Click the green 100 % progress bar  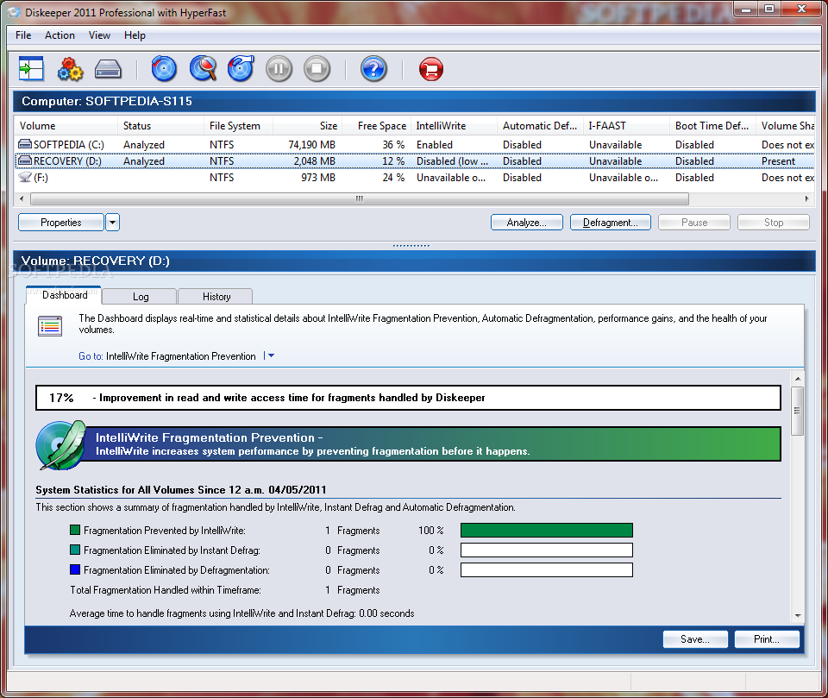click(547, 530)
